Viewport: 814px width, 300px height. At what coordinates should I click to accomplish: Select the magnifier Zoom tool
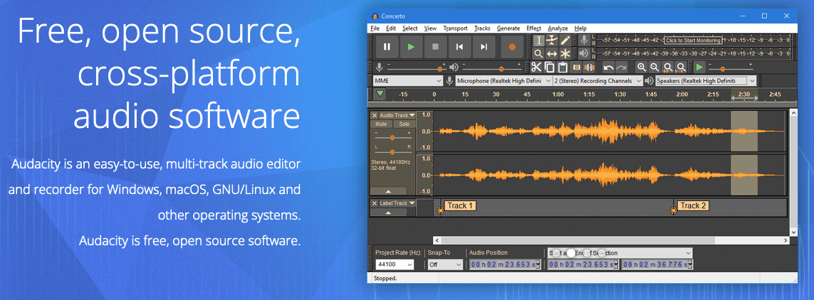[x=539, y=53]
